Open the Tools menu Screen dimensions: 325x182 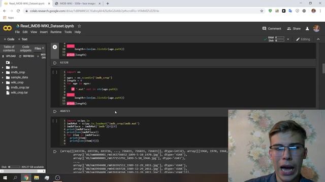[x=68, y=32]
